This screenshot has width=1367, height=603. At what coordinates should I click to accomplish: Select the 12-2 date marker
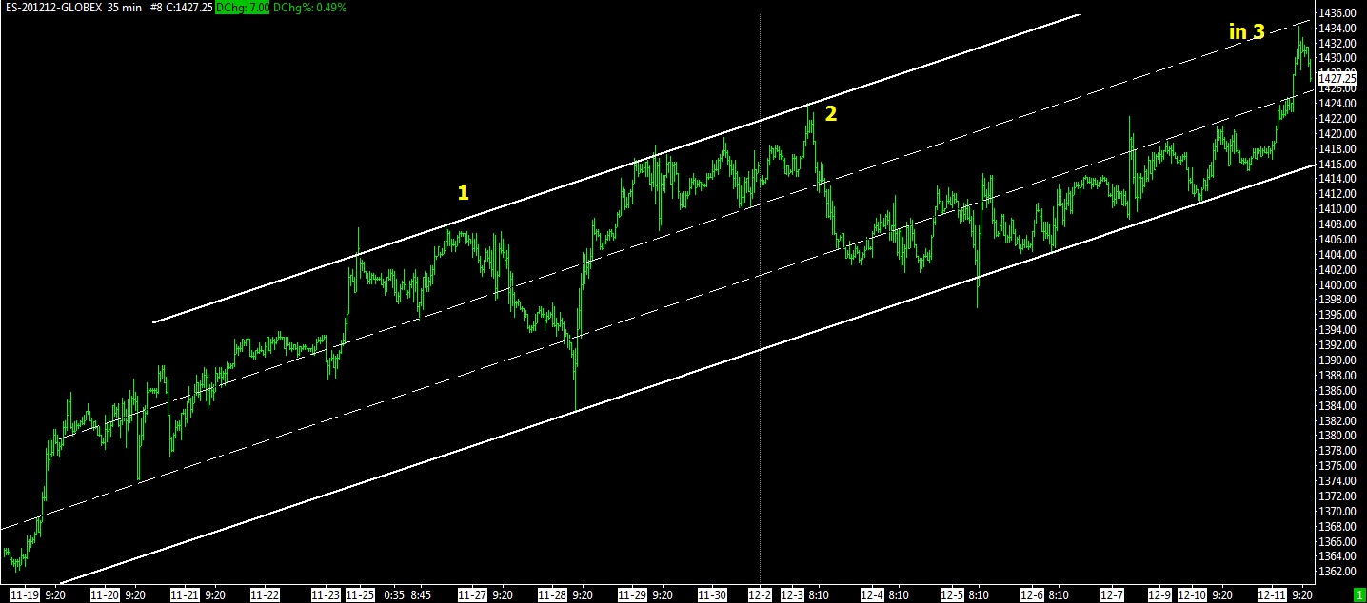tap(760, 594)
